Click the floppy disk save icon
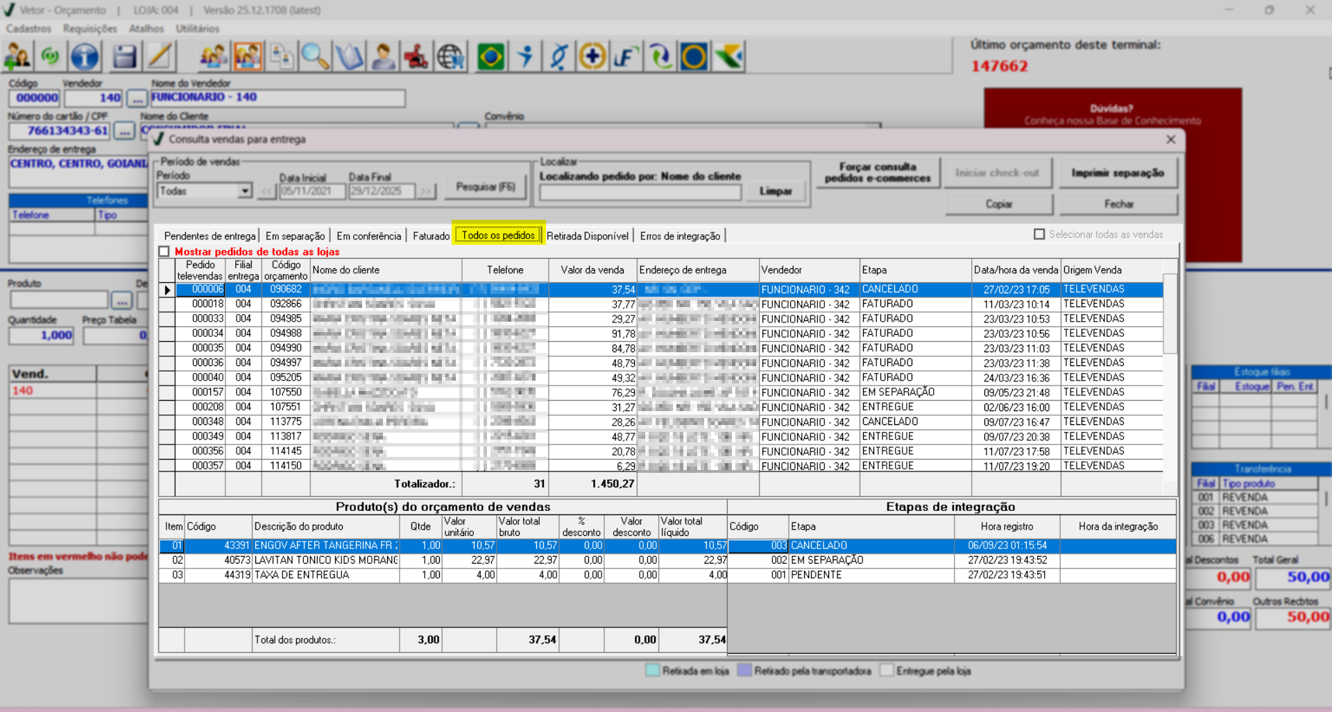The width and height of the screenshot is (1332, 712). coord(124,57)
